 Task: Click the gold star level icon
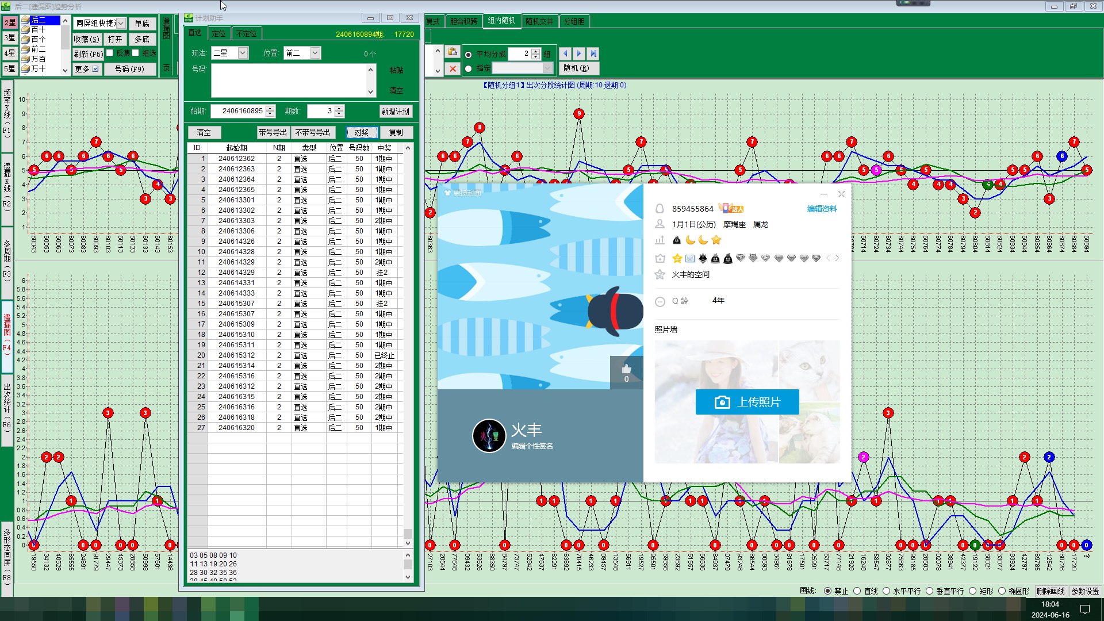pyautogui.click(x=716, y=240)
